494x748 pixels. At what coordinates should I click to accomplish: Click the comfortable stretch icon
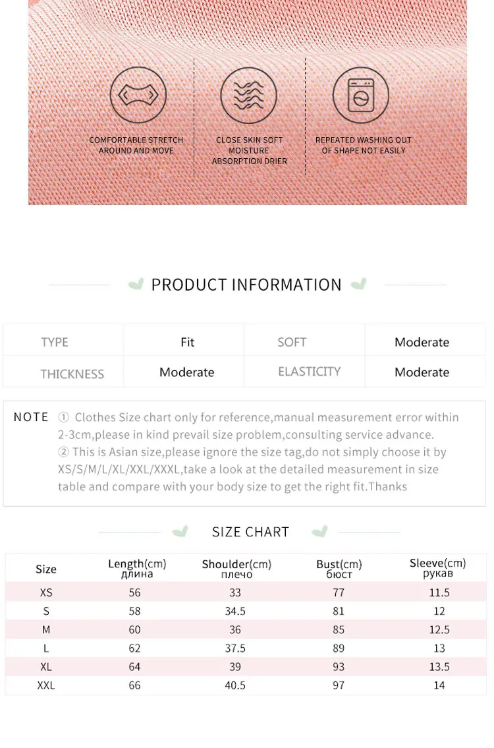tap(138, 96)
